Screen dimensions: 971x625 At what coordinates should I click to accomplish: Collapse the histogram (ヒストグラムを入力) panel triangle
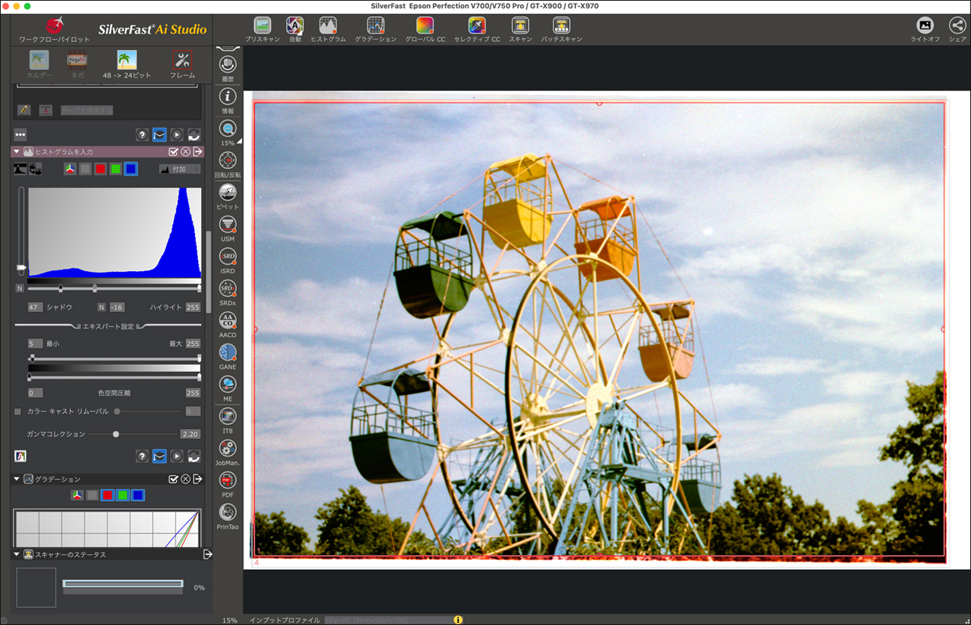click(x=16, y=152)
